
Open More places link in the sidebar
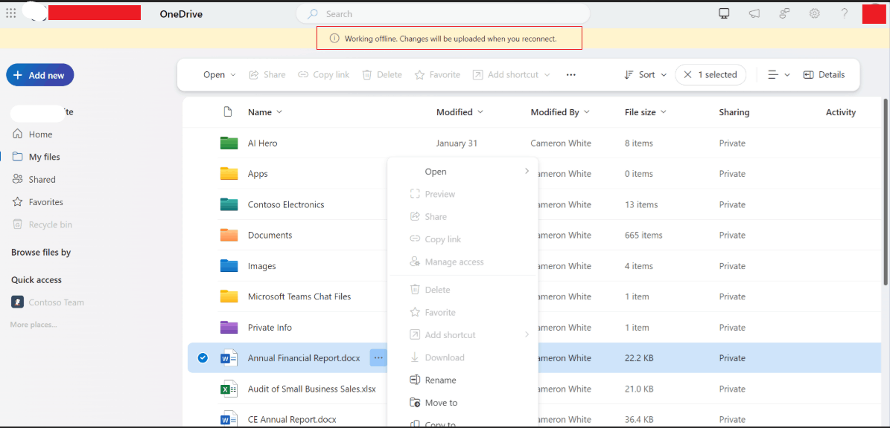35,324
